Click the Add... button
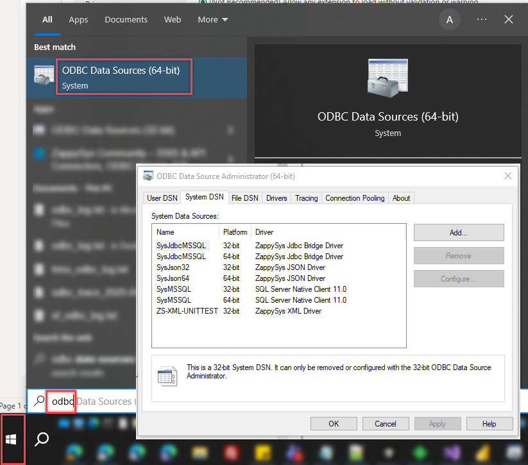The image size is (528, 465). point(459,232)
